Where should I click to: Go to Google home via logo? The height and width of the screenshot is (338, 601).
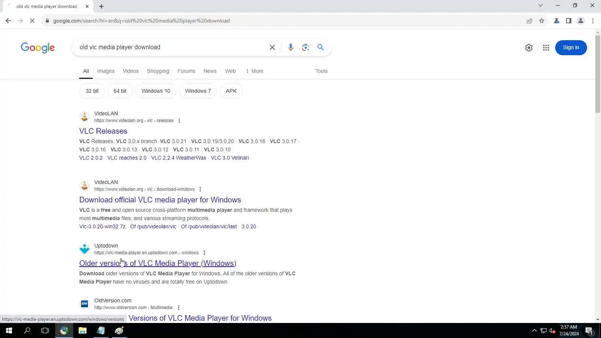[x=38, y=48]
